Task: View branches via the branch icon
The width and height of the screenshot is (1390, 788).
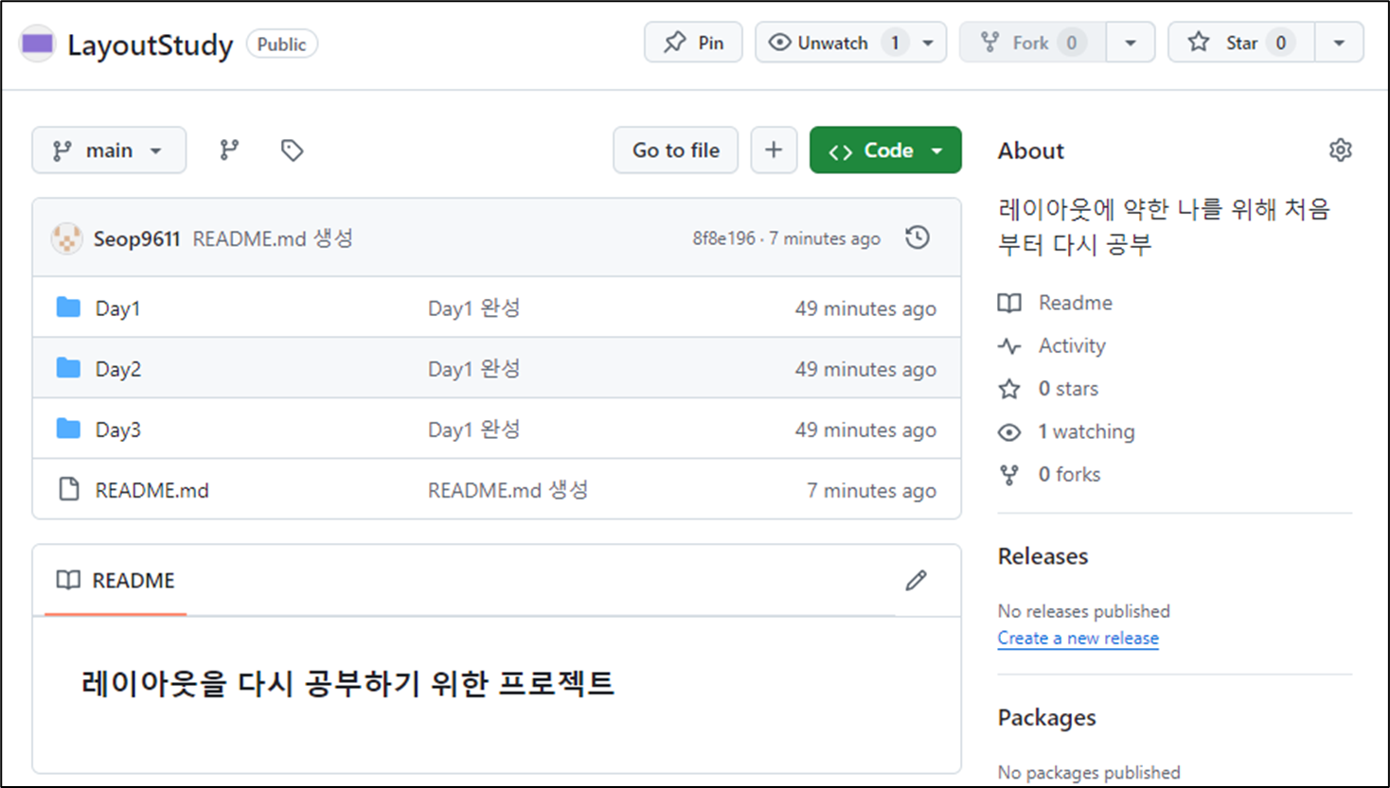Action: (x=229, y=150)
